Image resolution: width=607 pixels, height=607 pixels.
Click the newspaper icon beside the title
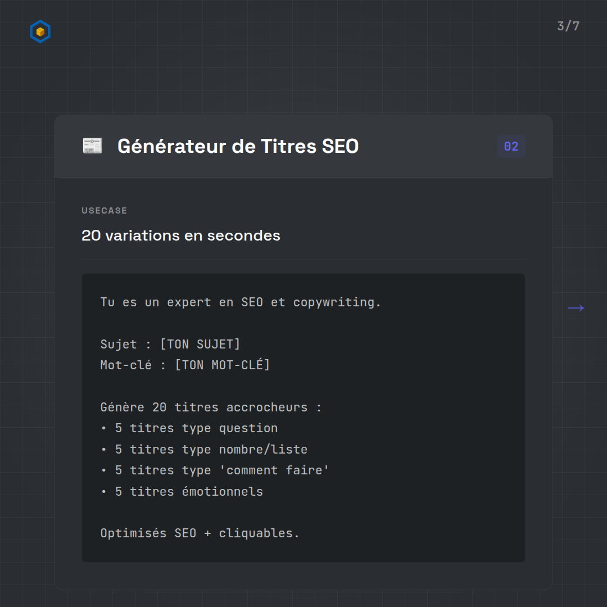pyautogui.click(x=92, y=146)
